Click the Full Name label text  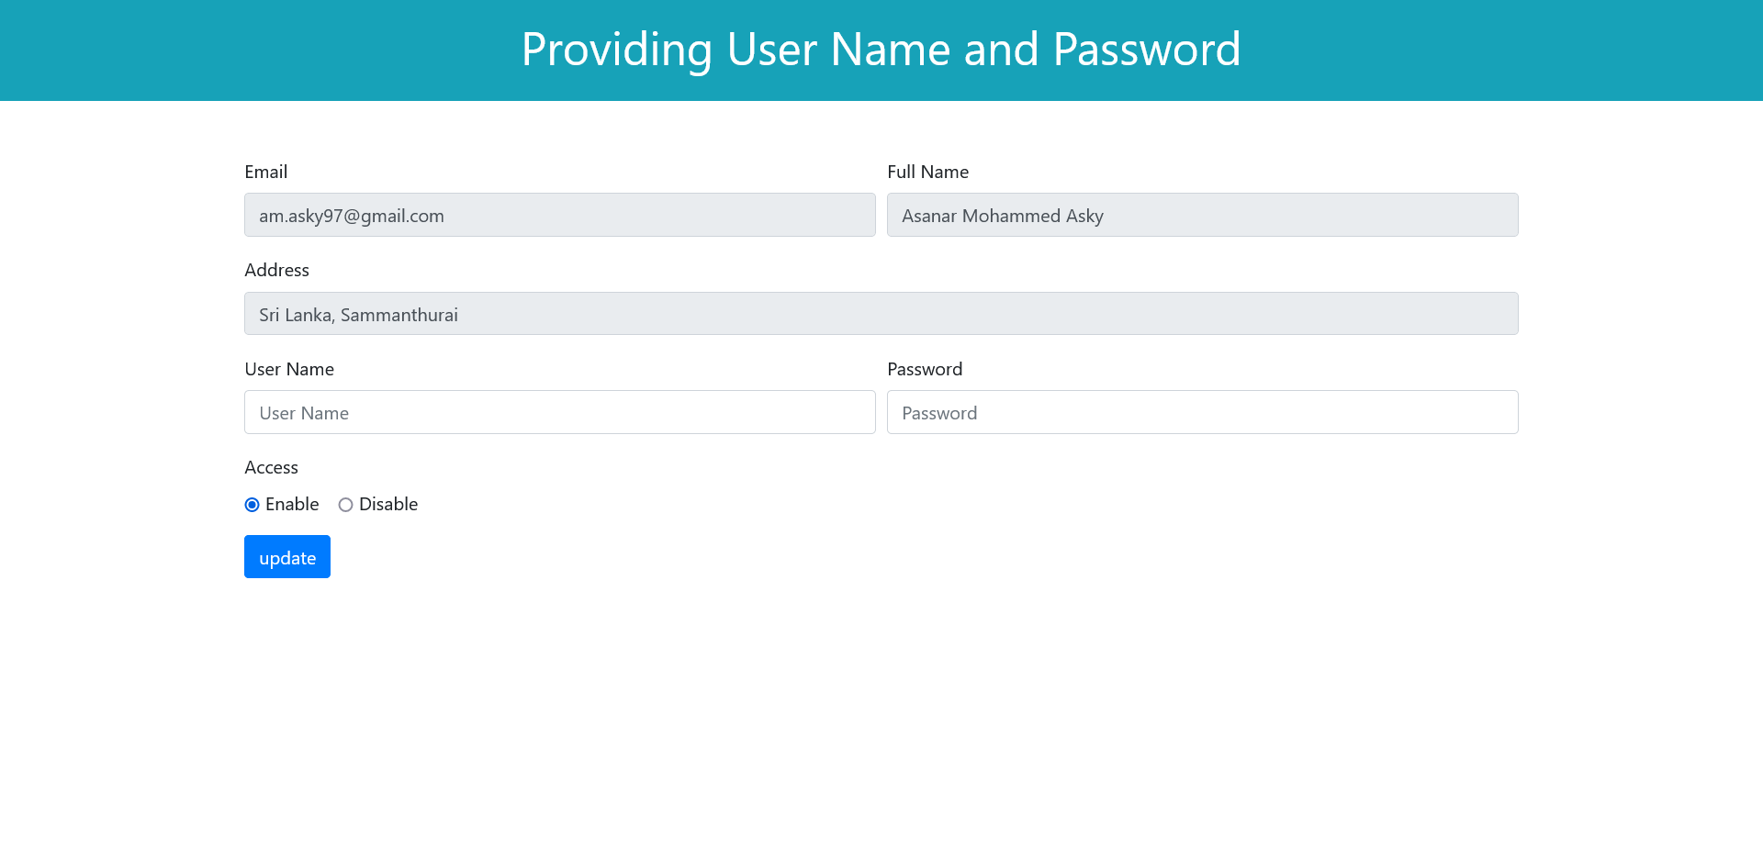(x=927, y=172)
